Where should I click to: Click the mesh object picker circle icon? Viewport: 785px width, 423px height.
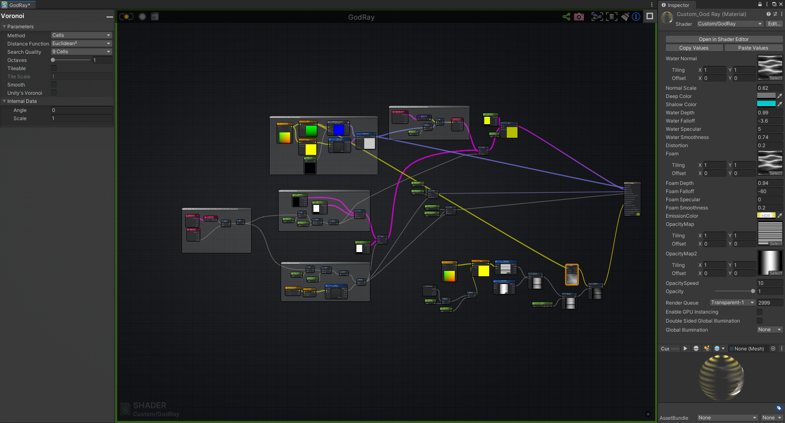[x=773, y=348]
